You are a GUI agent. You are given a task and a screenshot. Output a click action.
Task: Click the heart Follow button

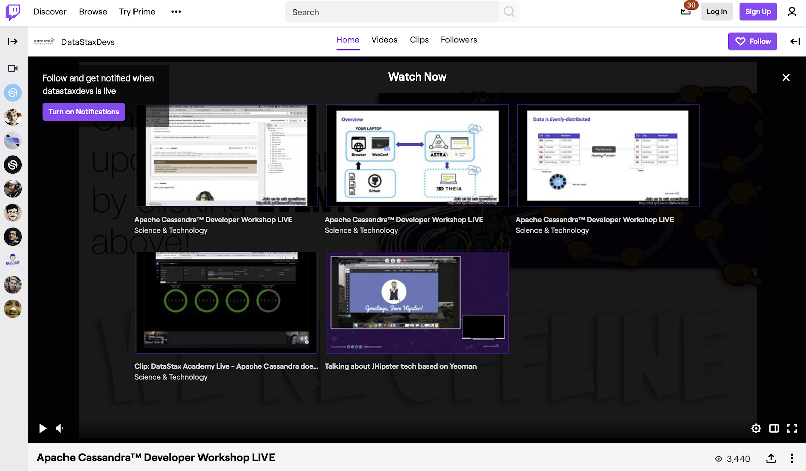coord(753,41)
